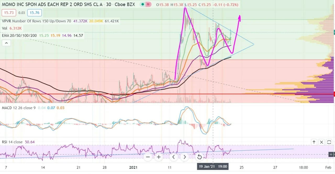This screenshot has height=174, width=335.
Task: Click the green market status dot
Action: click(142, 4)
